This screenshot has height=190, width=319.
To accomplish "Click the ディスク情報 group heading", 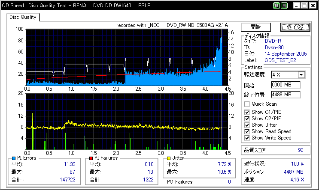I will [257, 36].
